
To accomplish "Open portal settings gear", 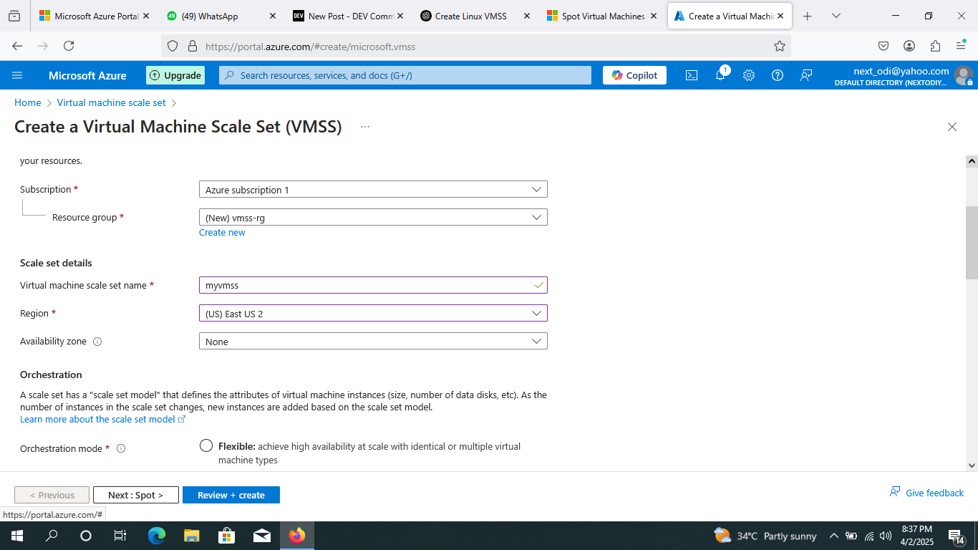I will click(749, 75).
